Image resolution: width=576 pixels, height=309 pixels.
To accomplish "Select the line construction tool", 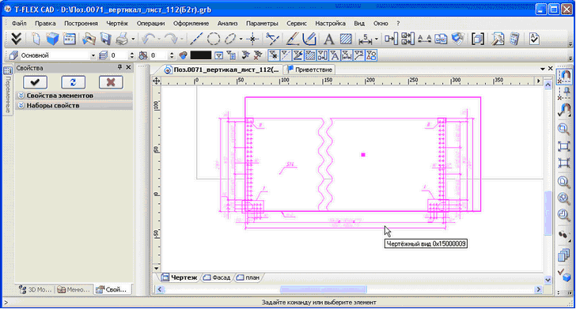I will point(195,39).
